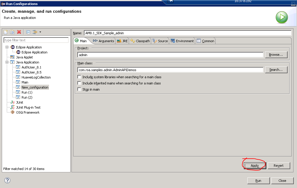The height and width of the screenshot is (188, 297).
Task: Collapse the Java Application tree node
Action: 7,62
